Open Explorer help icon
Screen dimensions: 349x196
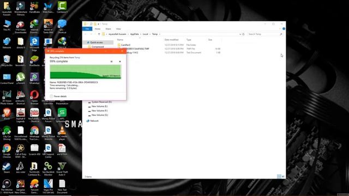tap(284, 29)
